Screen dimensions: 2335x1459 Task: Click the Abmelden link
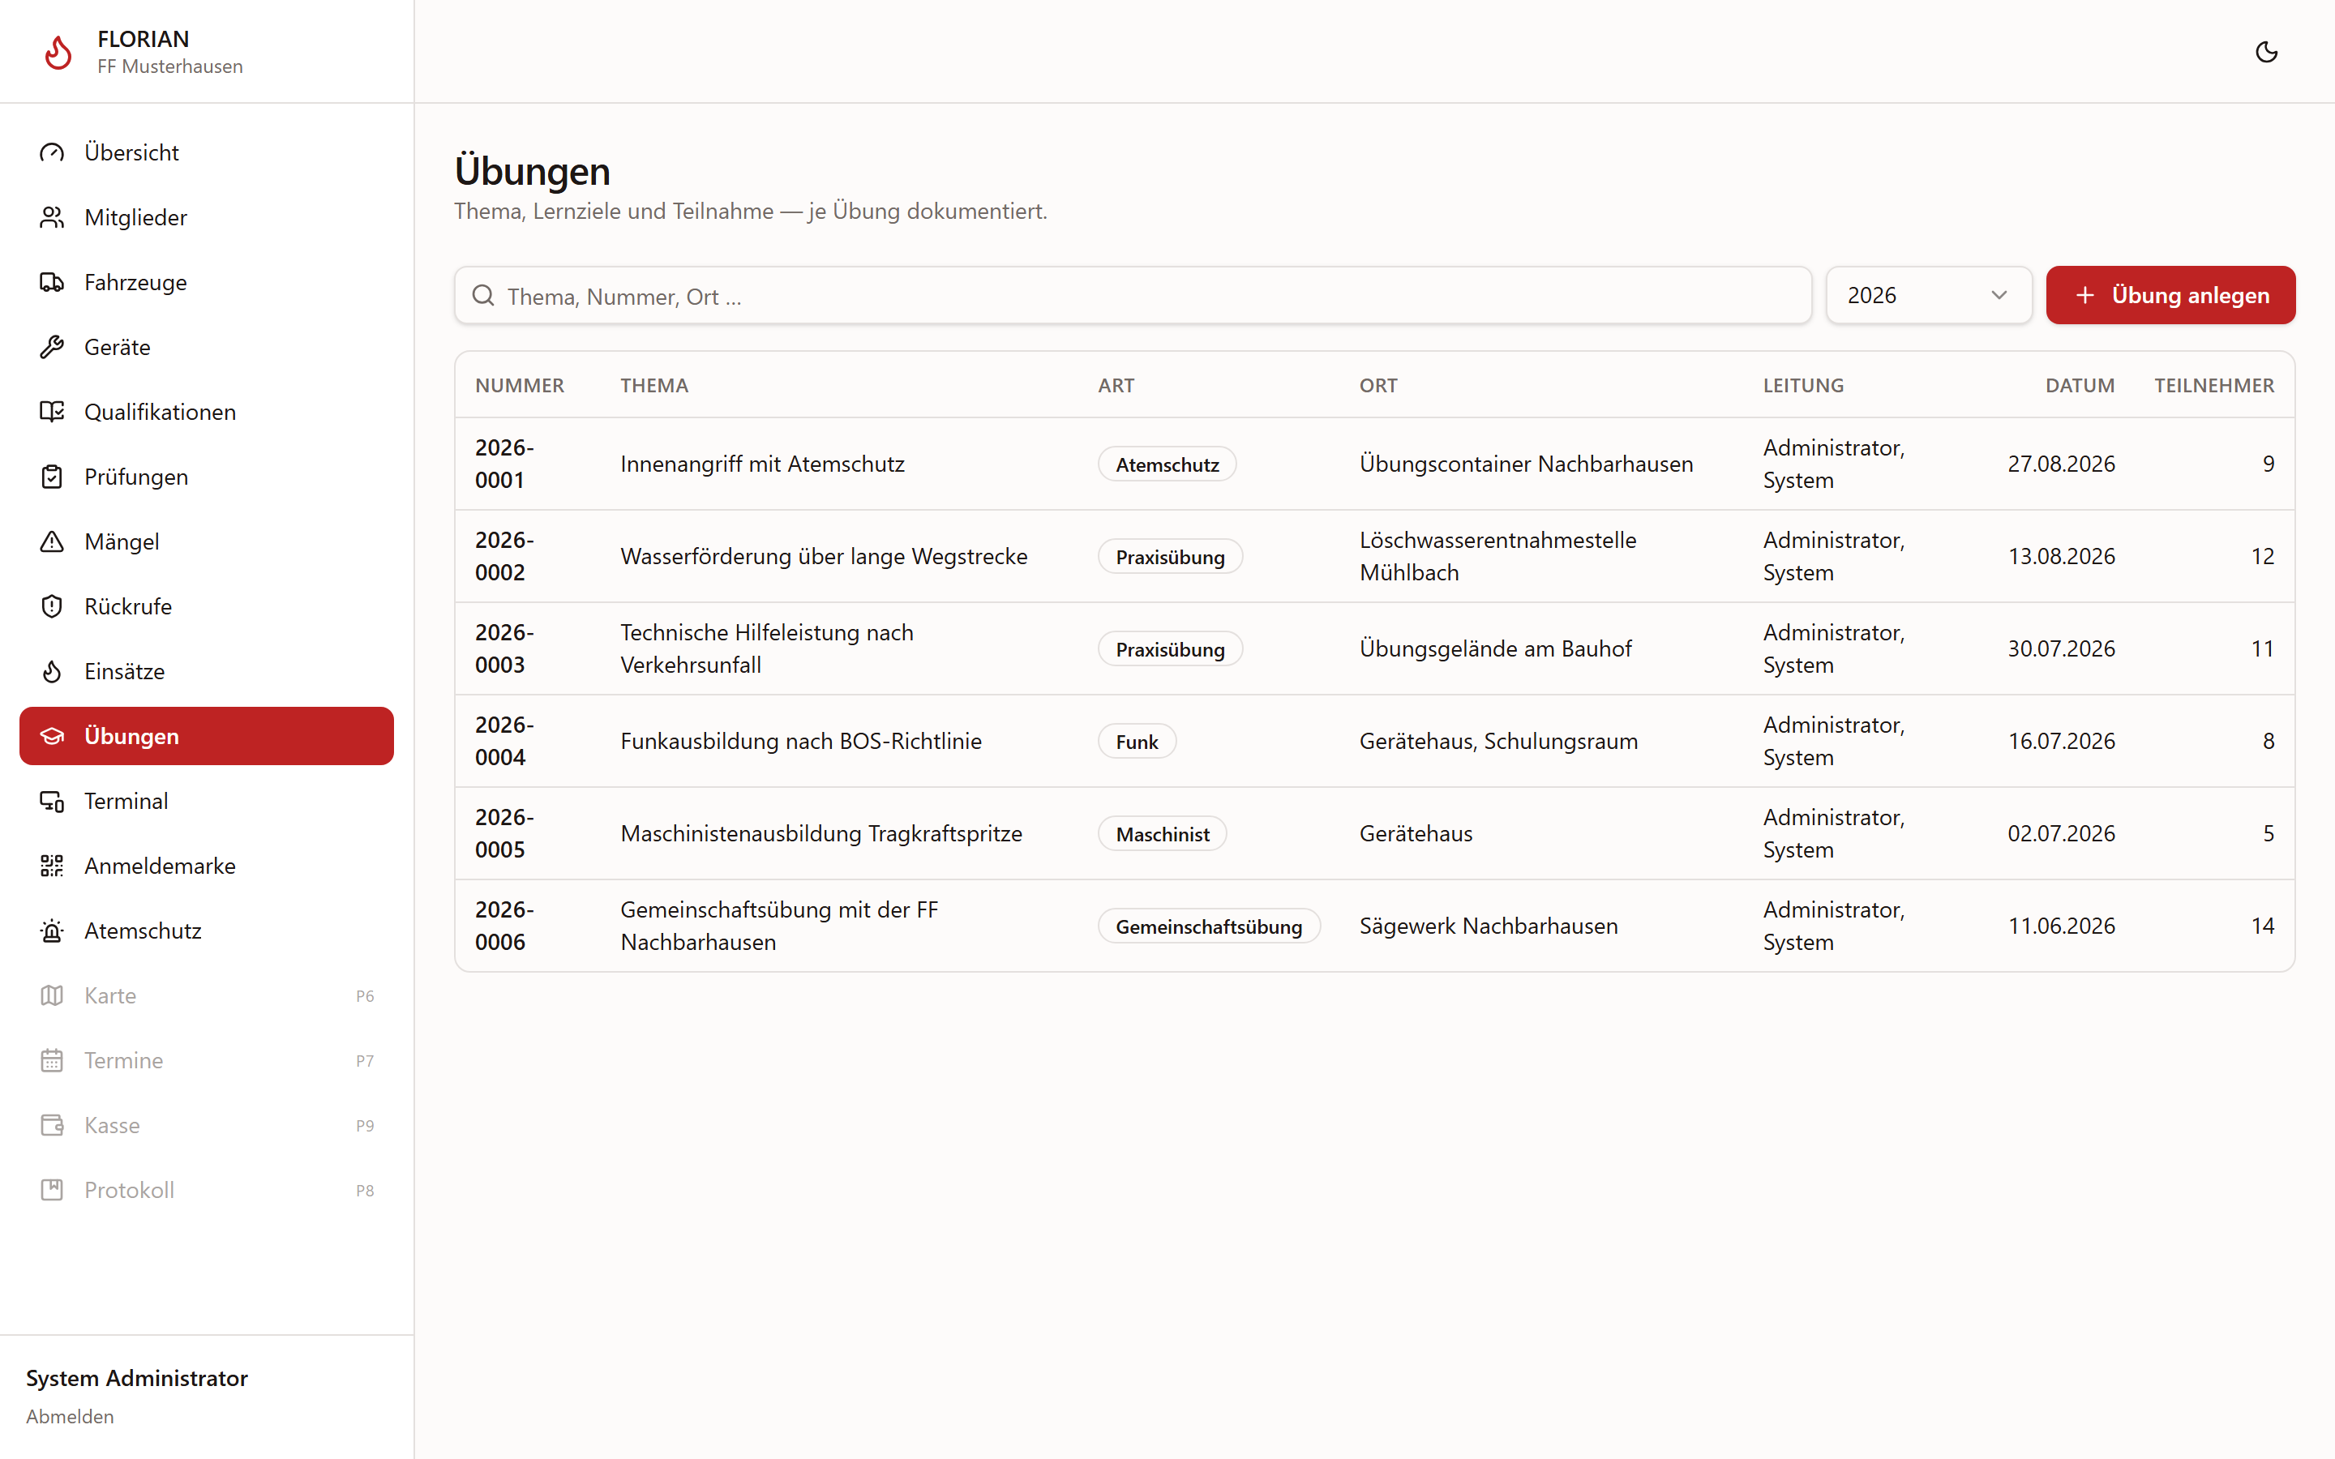click(70, 1415)
